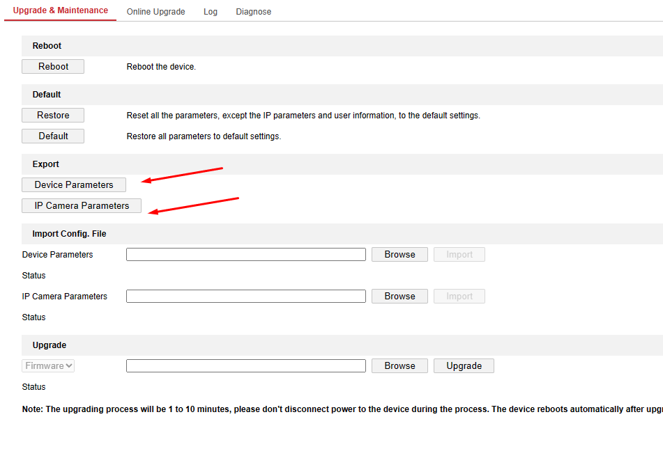Click the Import Config. File section header

[x=69, y=234]
